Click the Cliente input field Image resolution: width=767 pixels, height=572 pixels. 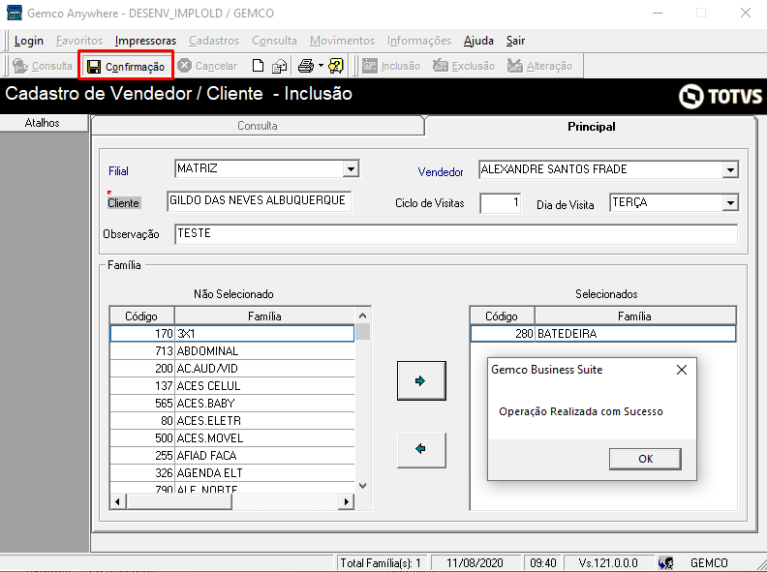click(260, 201)
